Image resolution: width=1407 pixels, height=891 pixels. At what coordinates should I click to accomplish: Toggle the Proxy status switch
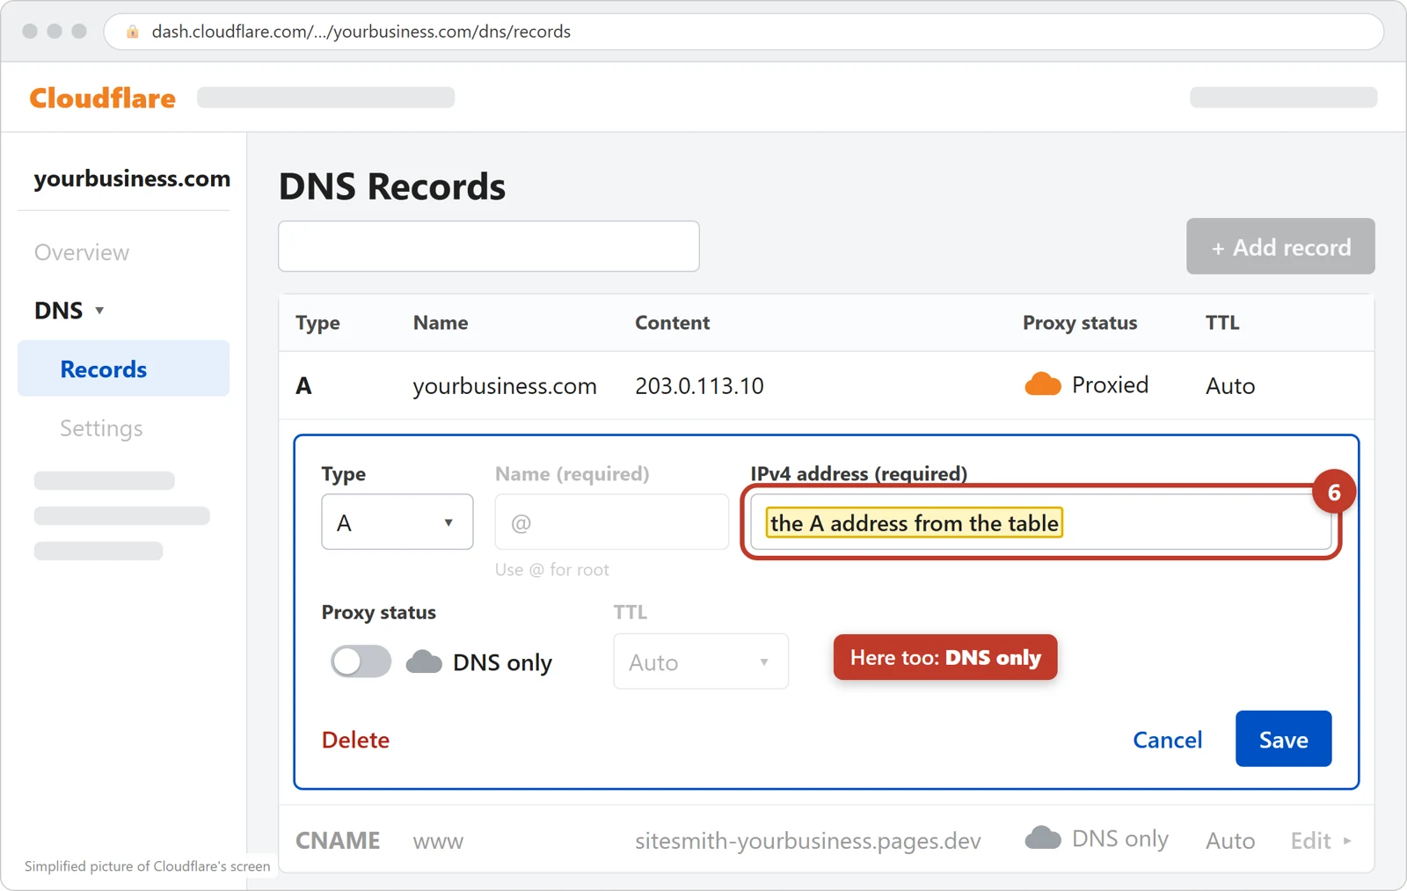pyautogui.click(x=361, y=661)
